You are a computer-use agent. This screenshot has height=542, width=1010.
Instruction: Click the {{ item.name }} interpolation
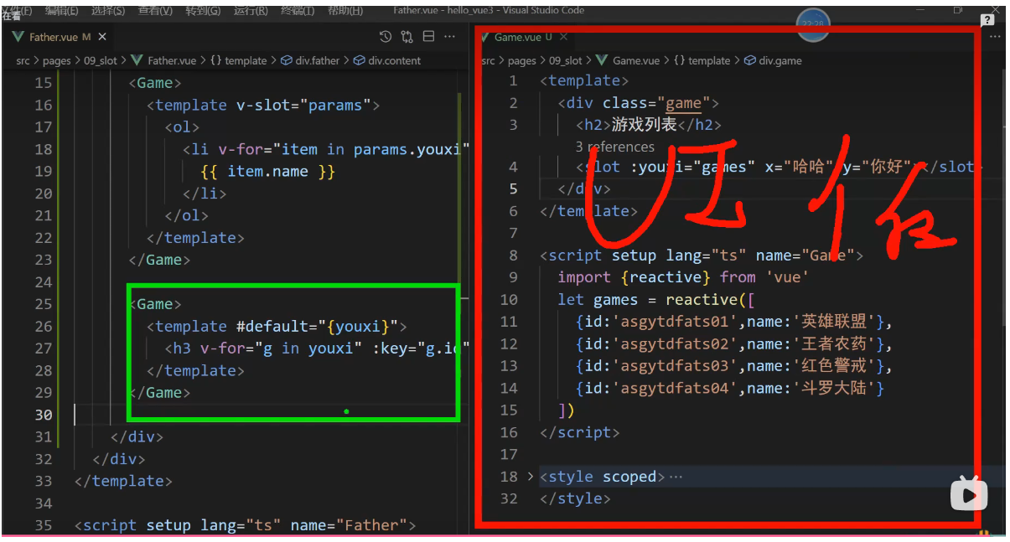tap(268, 171)
